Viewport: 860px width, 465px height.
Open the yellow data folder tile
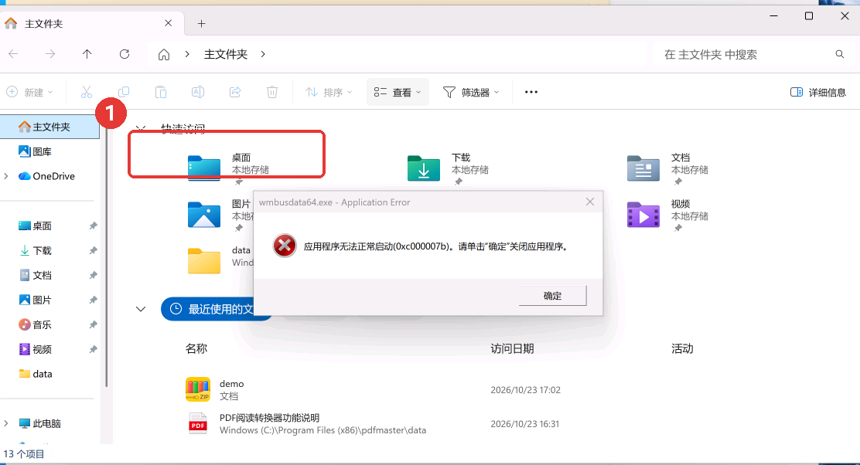pos(220,261)
